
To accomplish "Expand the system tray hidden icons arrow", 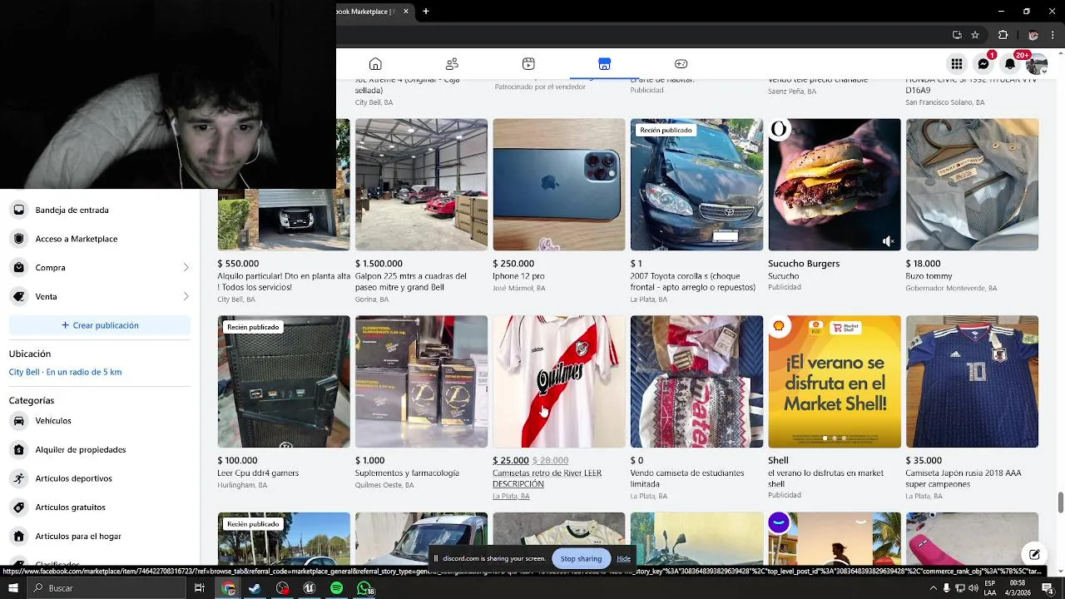I will click(933, 588).
